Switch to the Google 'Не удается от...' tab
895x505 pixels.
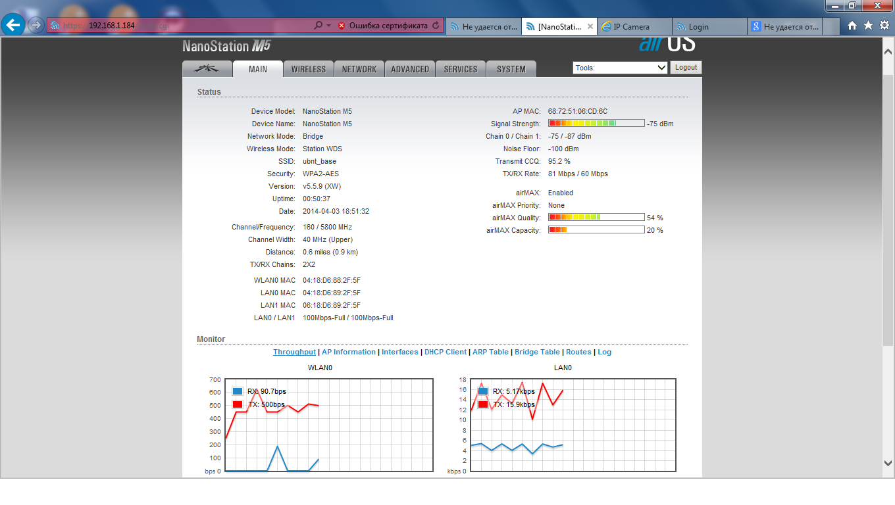click(x=785, y=26)
